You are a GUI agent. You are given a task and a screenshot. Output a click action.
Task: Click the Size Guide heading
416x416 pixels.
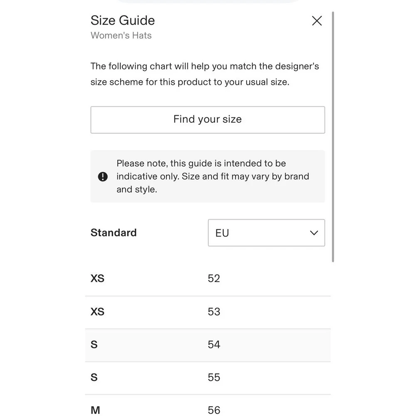(x=123, y=20)
